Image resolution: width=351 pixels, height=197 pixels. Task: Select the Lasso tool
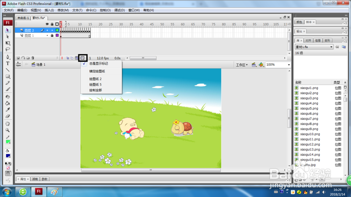8,49
